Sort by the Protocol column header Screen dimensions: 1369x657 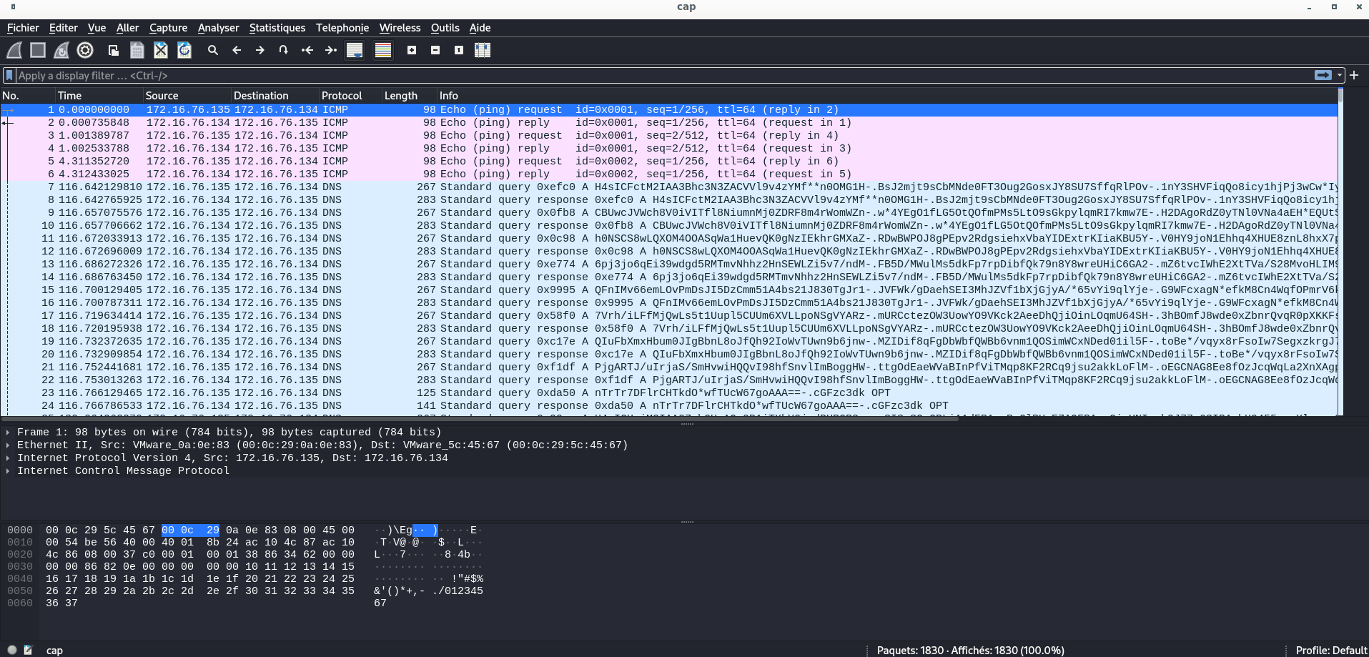(x=350, y=96)
